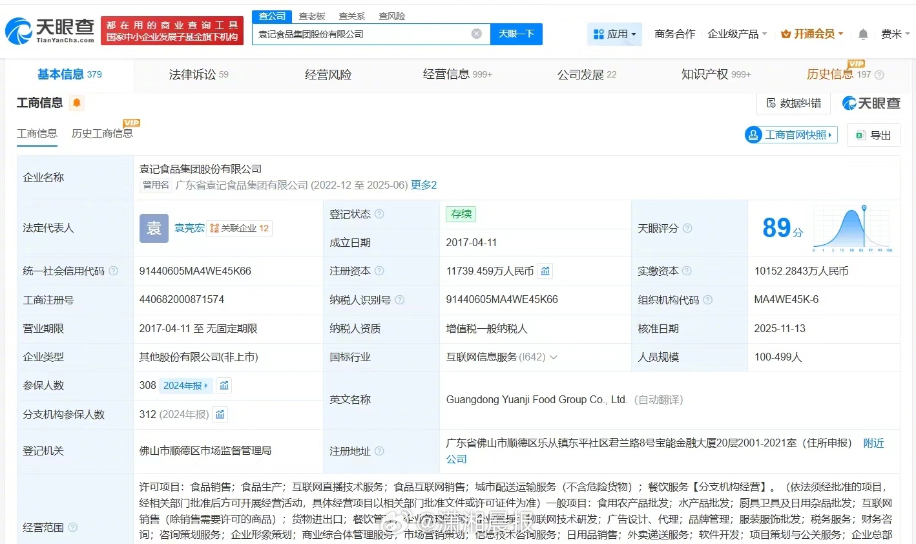The height and width of the screenshot is (544, 916).
Task: Click the orange alert bell beside 工商信息
Action: pos(77,103)
